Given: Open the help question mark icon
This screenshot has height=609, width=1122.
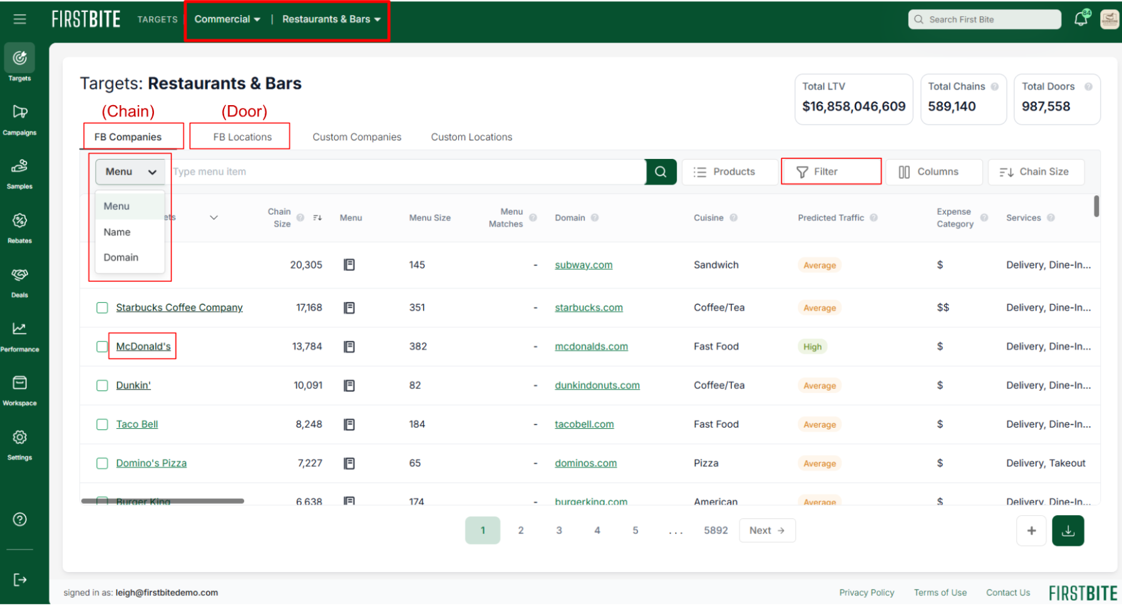Looking at the screenshot, I should click(x=20, y=519).
